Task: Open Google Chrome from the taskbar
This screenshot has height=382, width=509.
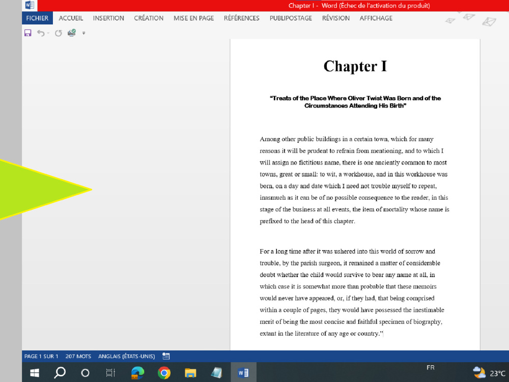Action: coord(164,373)
